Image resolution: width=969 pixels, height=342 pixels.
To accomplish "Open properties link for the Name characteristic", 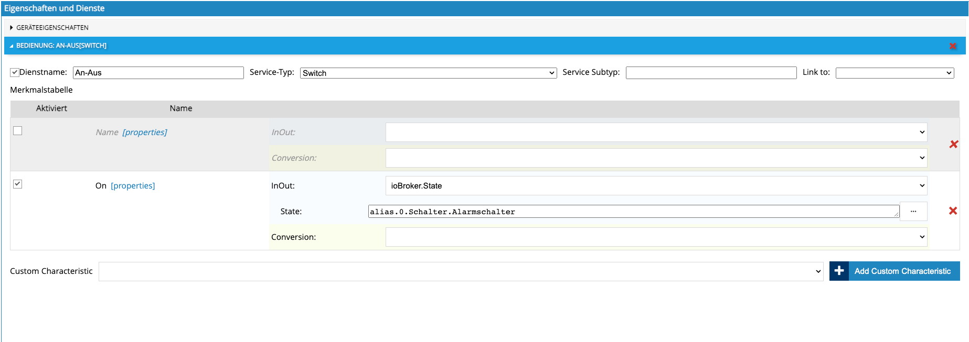I will 144,133.
